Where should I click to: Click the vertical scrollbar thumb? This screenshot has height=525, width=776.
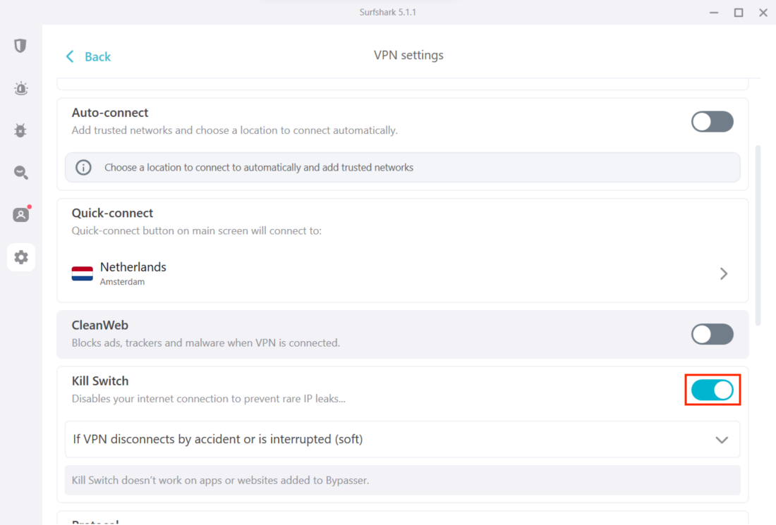758,235
